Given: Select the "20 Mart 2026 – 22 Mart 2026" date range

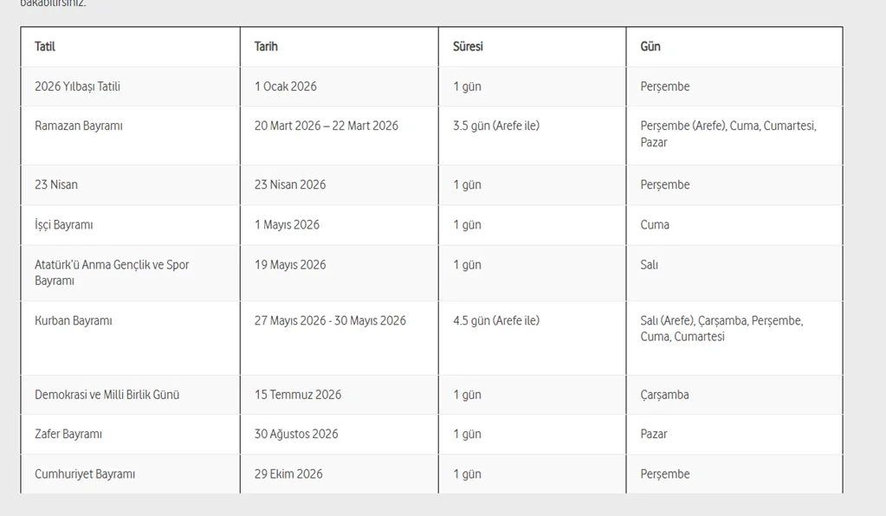Looking at the screenshot, I should [x=327, y=126].
